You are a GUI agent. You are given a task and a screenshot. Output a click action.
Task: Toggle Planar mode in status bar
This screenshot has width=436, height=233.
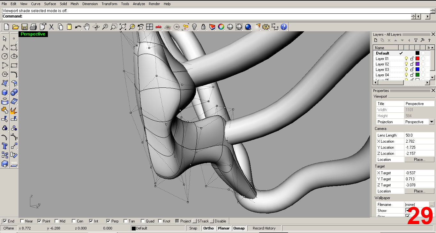click(x=224, y=228)
